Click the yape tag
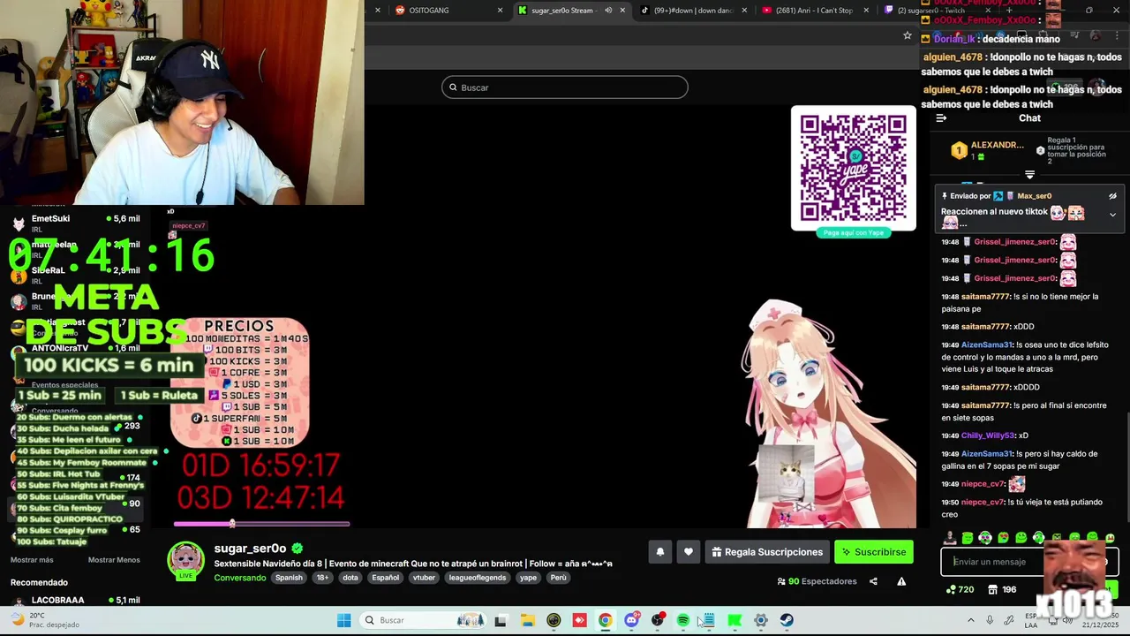The width and height of the screenshot is (1130, 636). click(528, 578)
